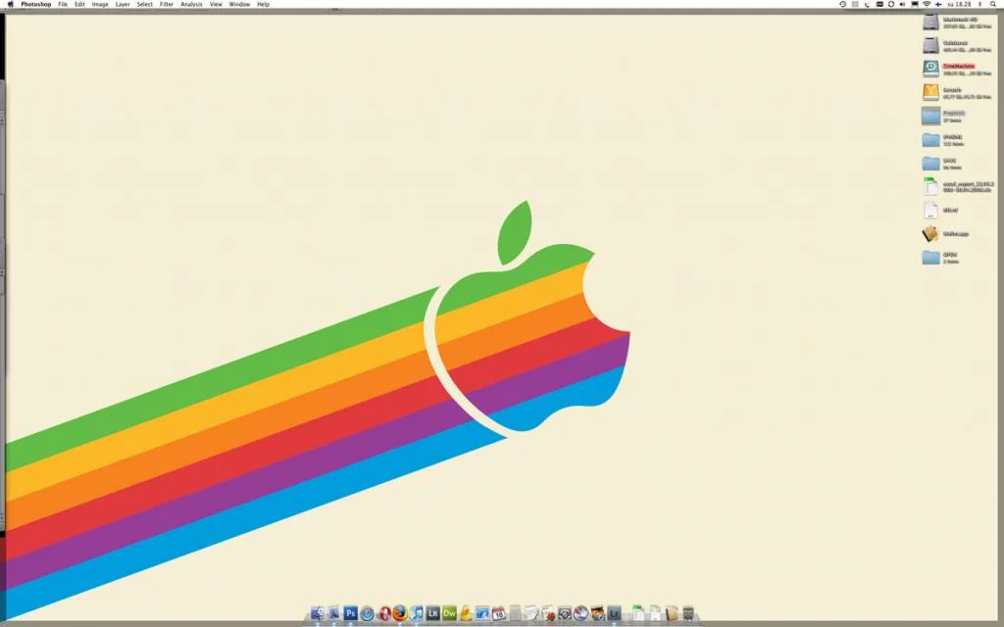Image resolution: width=1004 pixels, height=627 pixels.
Task: Open the Wi-Fi status menu
Action: click(927, 5)
